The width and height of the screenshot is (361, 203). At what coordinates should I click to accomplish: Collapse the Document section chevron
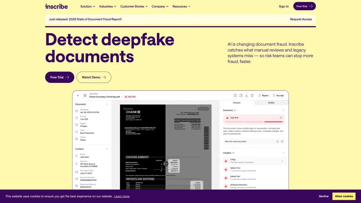pyautogui.click(x=107, y=104)
